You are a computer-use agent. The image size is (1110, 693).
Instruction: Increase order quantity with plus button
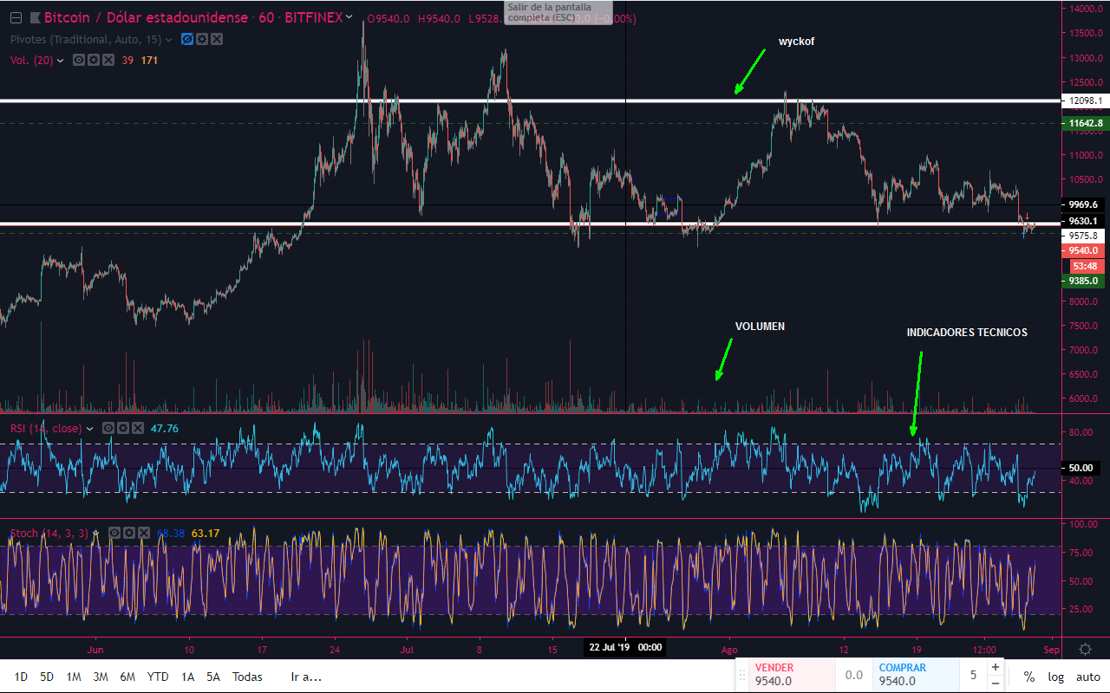[x=996, y=667]
